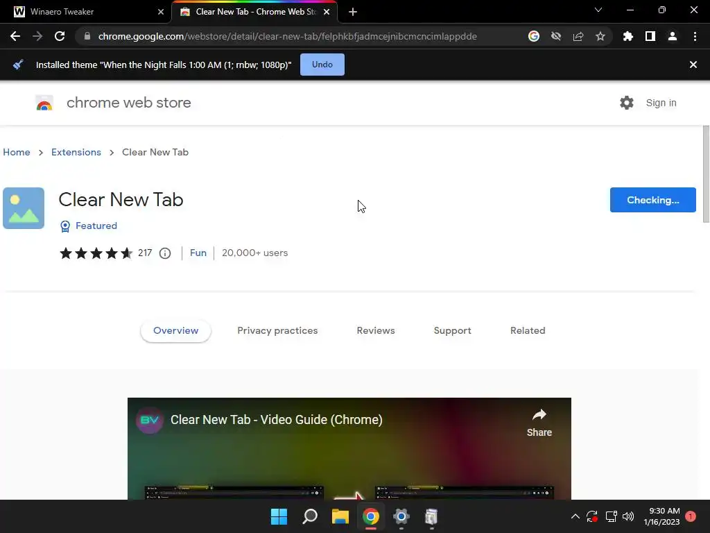Go to Home breadcrumb link

coord(17,152)
